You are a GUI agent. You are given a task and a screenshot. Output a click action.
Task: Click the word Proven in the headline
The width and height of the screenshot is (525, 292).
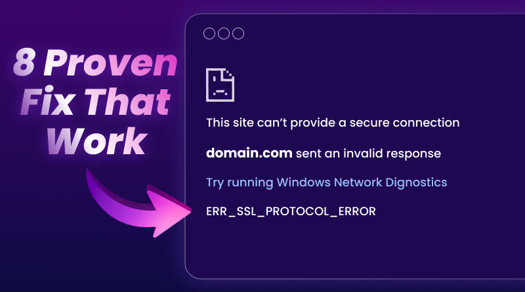[x=110, y=62]
